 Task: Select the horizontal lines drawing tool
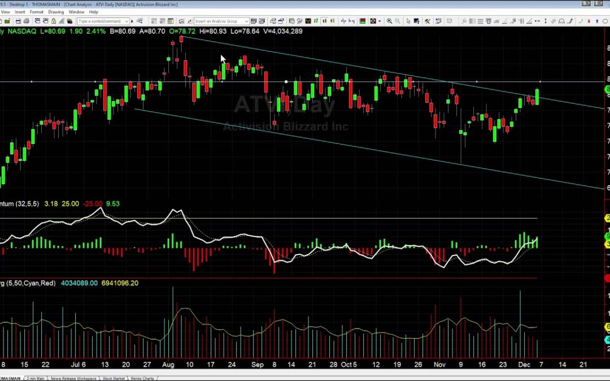tap(480, 21)
